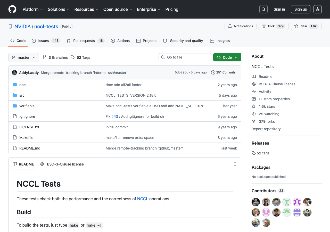Expand Platform menu in header
The width and height of the screenshot is (330, 232).
pos(32,9)
